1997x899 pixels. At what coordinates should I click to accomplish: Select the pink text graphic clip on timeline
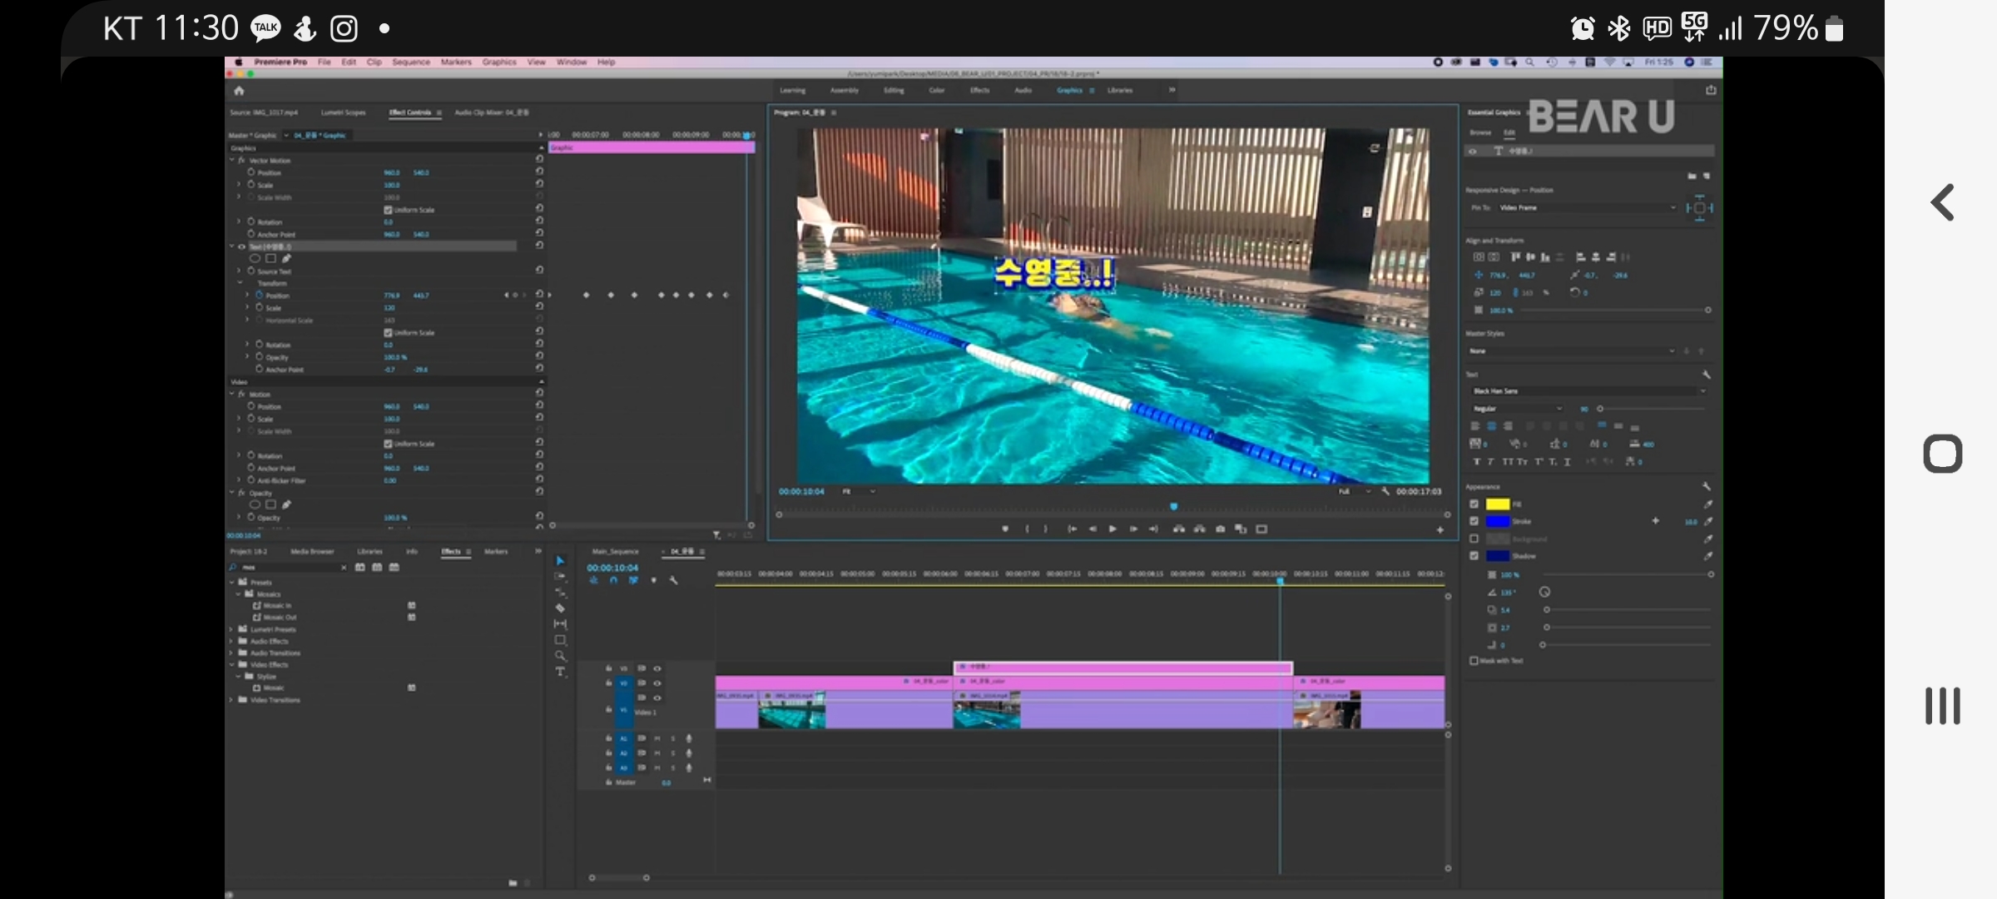[1122, 668]
